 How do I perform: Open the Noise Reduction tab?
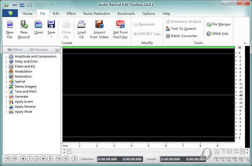coord(97,14)
